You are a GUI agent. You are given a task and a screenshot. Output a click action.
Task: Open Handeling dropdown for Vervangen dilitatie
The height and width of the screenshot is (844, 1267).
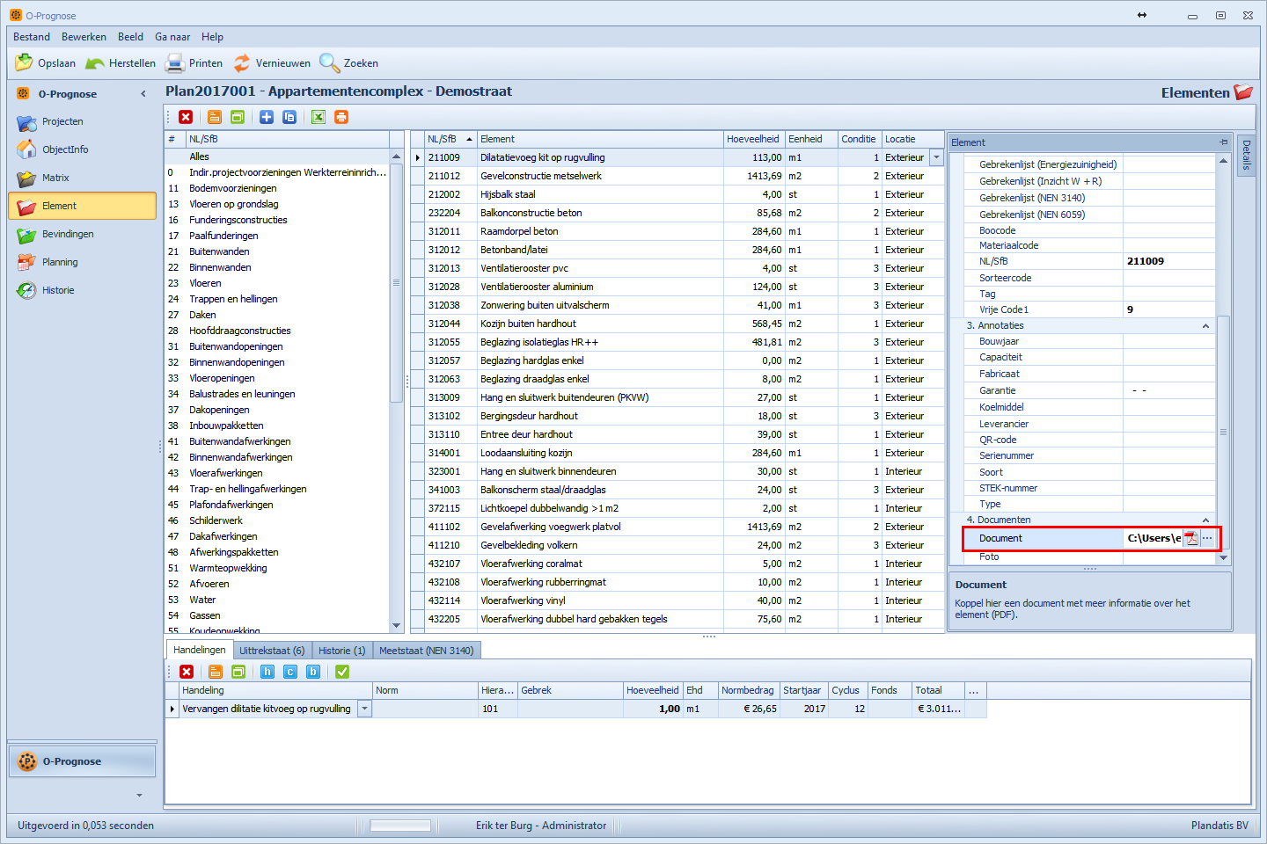click(364, 709)
